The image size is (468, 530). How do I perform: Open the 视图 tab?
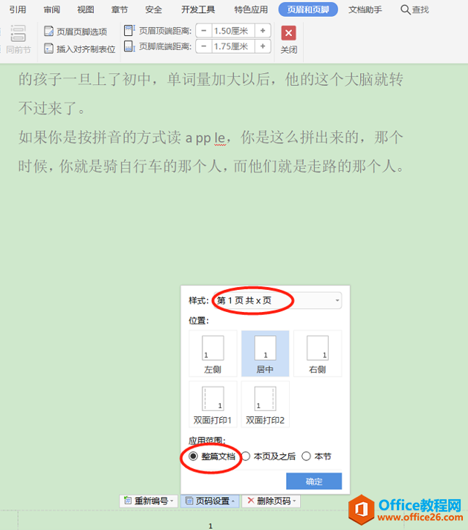coord(85,10)
